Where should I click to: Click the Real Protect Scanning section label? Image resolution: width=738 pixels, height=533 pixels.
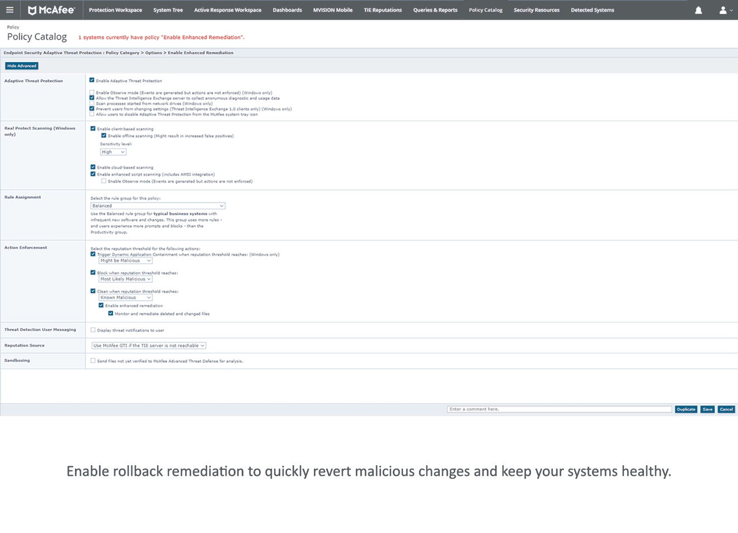[x=40, y=131]
